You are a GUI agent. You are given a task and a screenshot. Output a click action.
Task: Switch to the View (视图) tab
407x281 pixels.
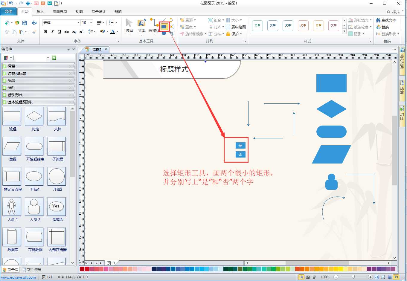[79, 11]
